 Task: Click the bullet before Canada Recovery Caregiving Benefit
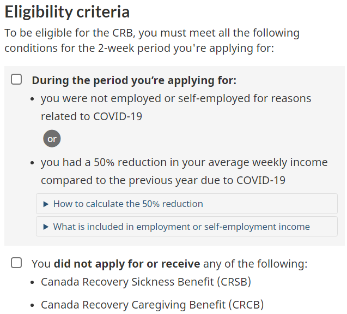34,305
